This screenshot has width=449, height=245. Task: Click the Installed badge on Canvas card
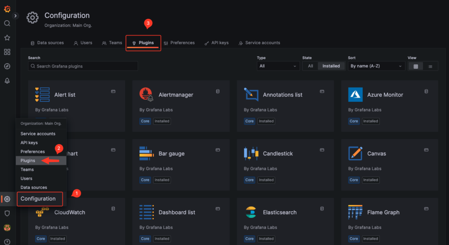[x=371, y=180]
